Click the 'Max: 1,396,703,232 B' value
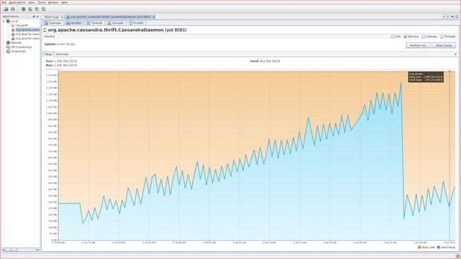Screen dimensions: 461x259 [x=62, y=65]
